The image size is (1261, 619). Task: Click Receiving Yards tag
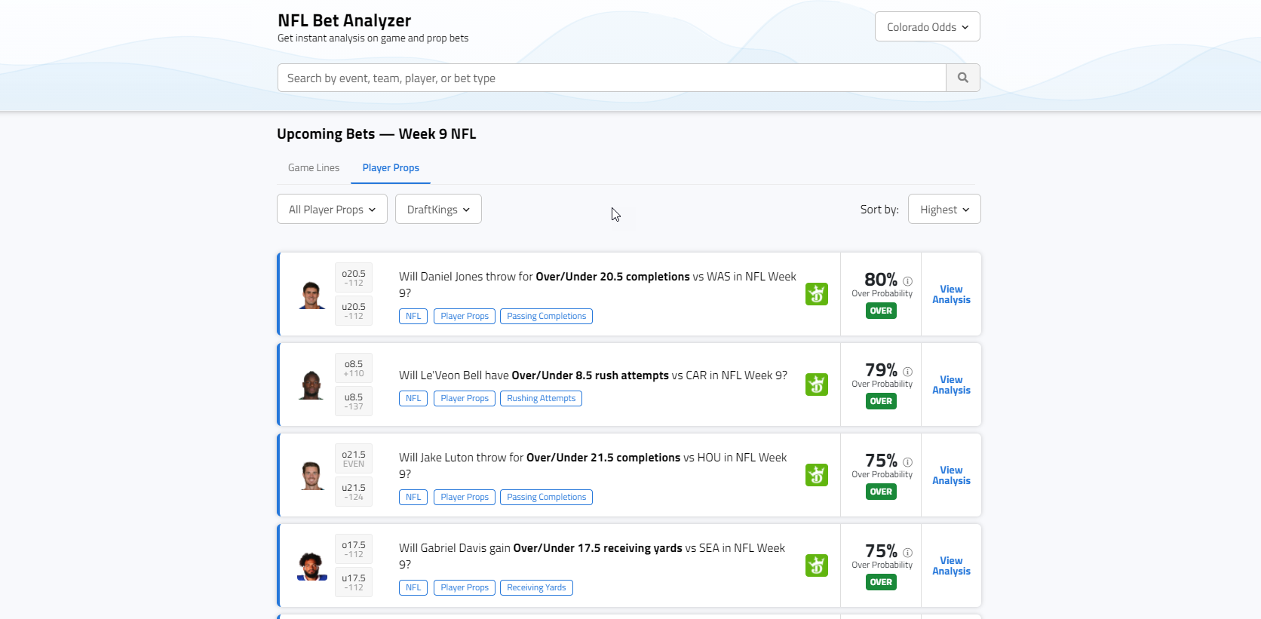pos(536,588)
